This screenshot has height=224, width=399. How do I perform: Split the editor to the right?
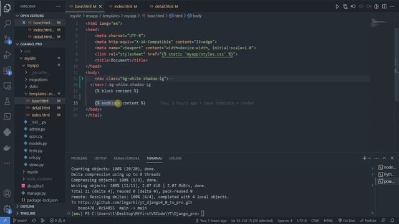tap(384, 6)
